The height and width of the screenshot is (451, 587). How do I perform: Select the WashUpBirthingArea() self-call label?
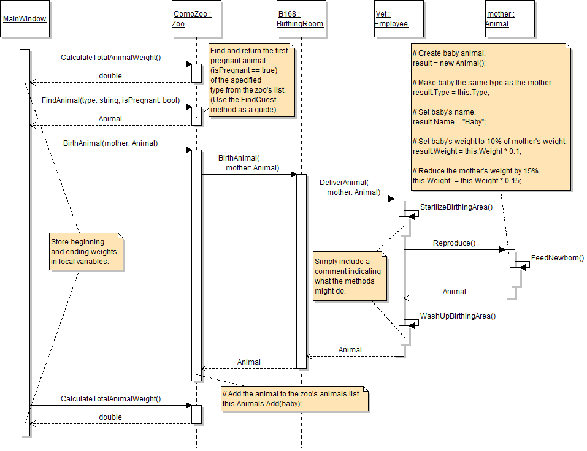coord(458,316)
